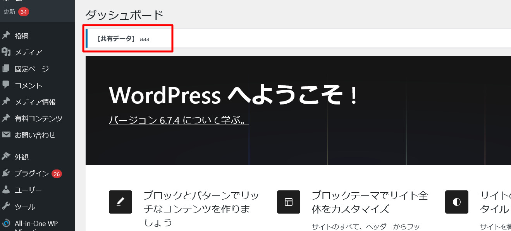The image size is (511, 231).
Task: Click the layout icon for block themes
Action: 289,202
